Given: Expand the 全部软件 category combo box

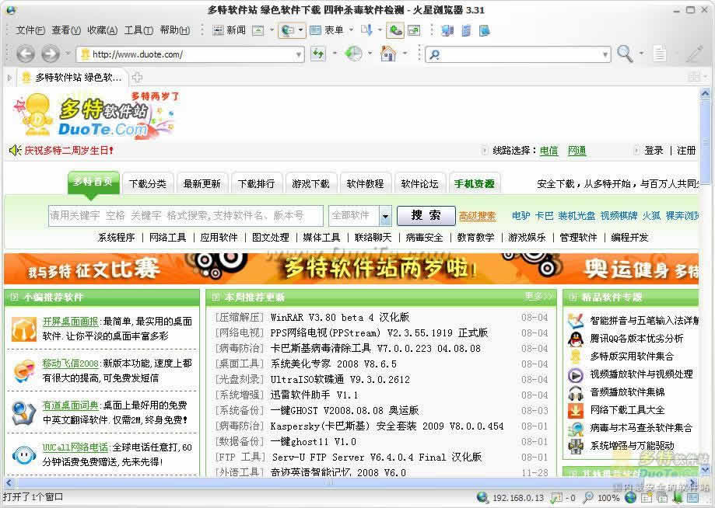Looking at the screenshot, I should click(385, 216).
